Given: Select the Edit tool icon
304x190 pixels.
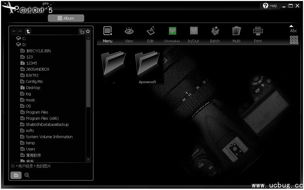Looking at the screenshot, I should [x=150, y=31].
